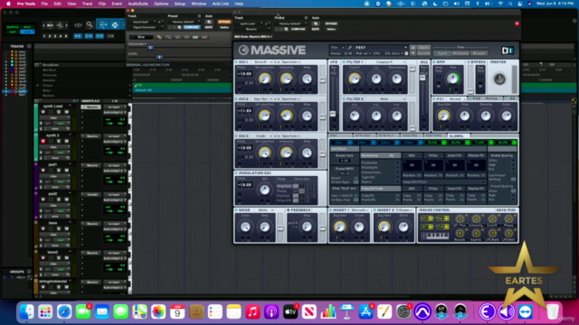This screenshot has height=325, width=579.
Task: Open the Track menu
Action: pyautogui.click(x=87, y=4)
